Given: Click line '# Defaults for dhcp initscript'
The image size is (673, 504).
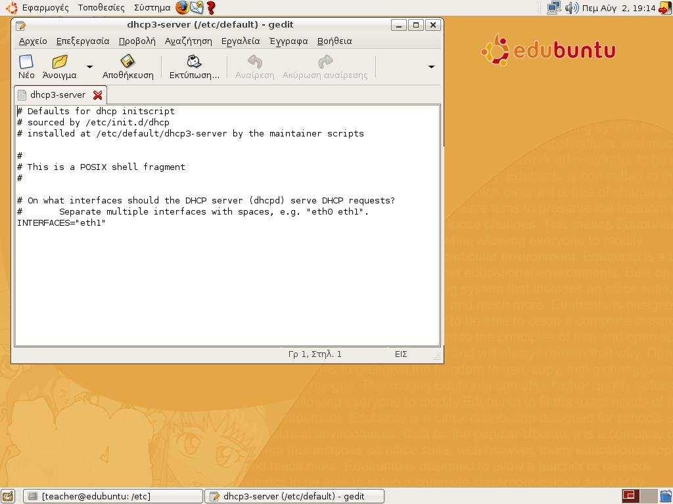Looking at the screenshot, I should (x=96, y=112).
